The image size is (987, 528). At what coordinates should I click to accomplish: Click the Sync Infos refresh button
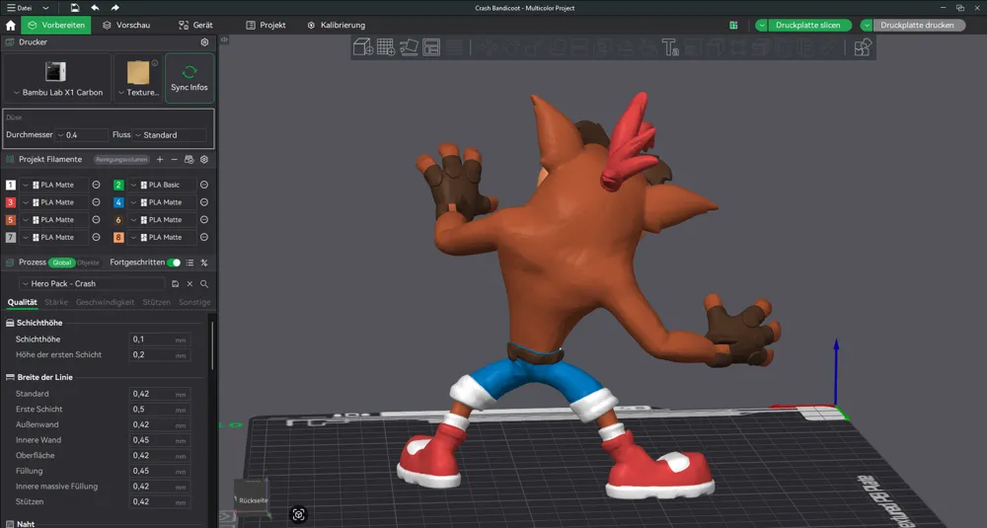coord(190,78)
